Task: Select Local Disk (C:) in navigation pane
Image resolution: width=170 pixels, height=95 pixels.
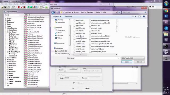Action: click(x=62, y=51)
